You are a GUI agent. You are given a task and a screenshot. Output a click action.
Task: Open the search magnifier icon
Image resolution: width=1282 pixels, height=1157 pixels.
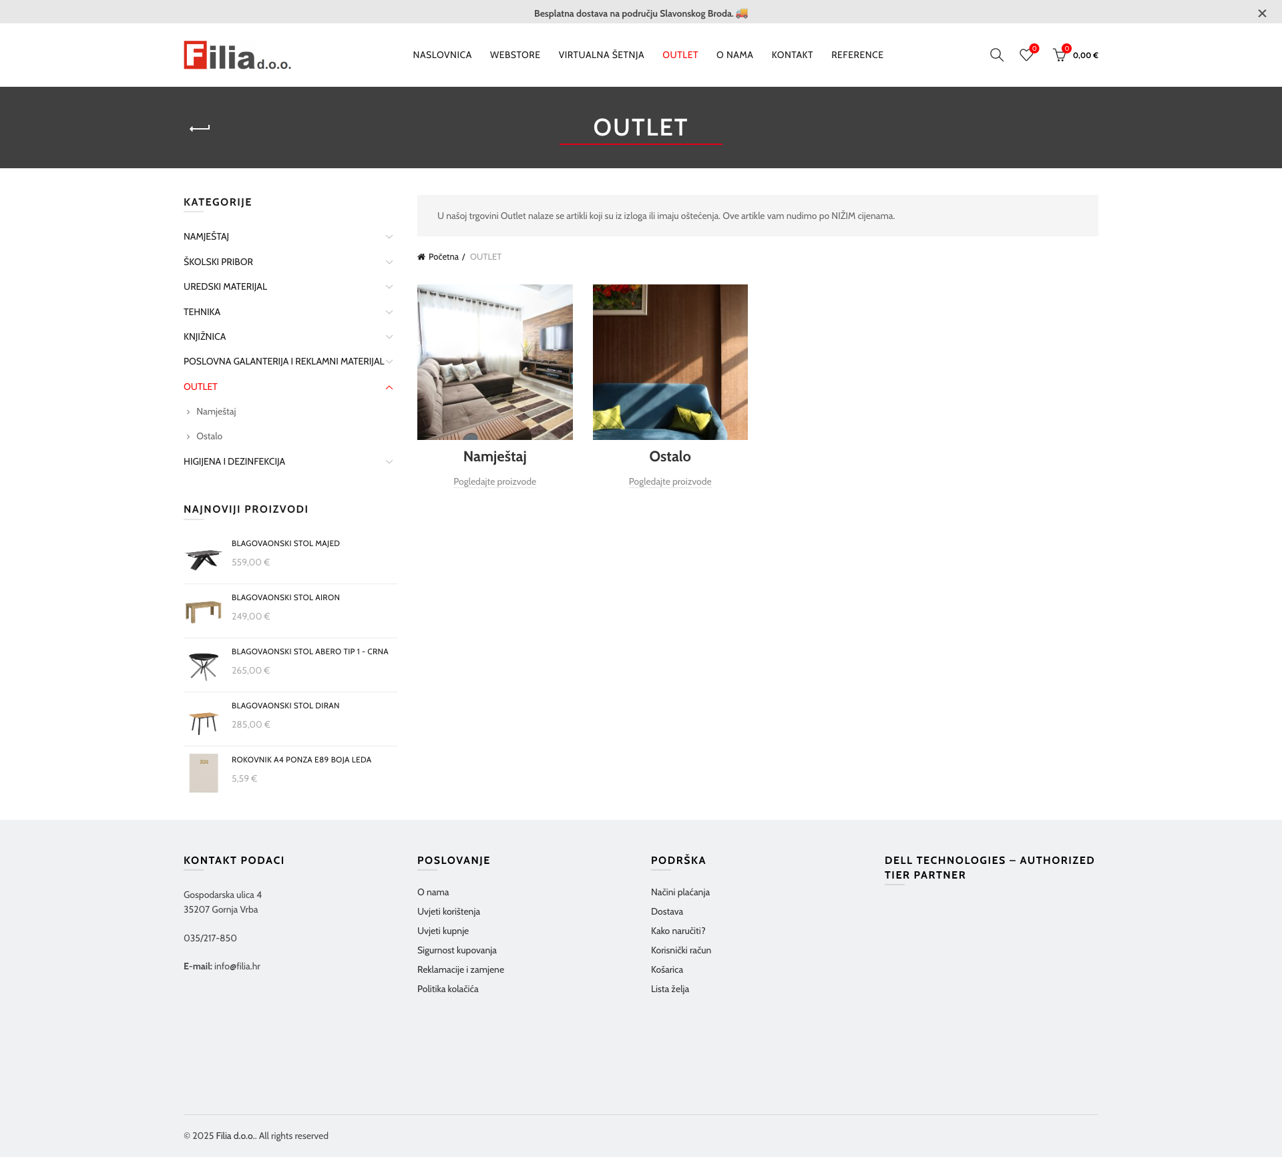[996, 55]
